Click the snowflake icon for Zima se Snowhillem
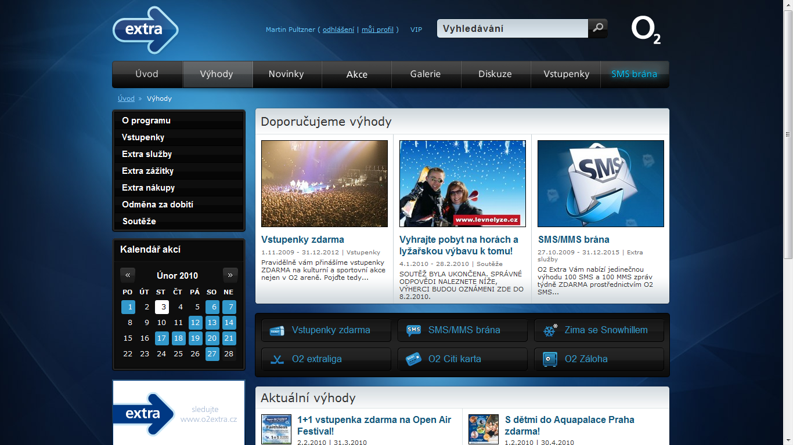793x445 pixels. click(x=550, y=330)
